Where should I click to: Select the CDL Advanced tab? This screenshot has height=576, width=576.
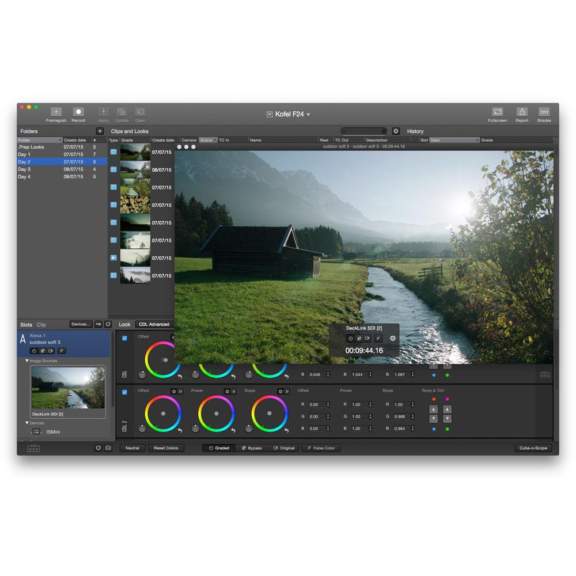[154, 324]
